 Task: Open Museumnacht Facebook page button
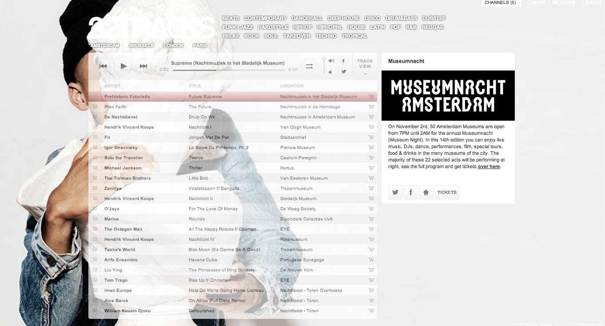(411, 192)
